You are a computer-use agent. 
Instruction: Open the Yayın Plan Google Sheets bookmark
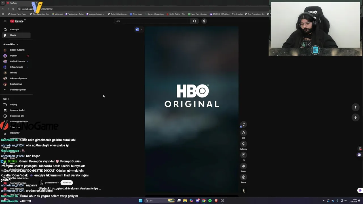(x=198, y=14)
